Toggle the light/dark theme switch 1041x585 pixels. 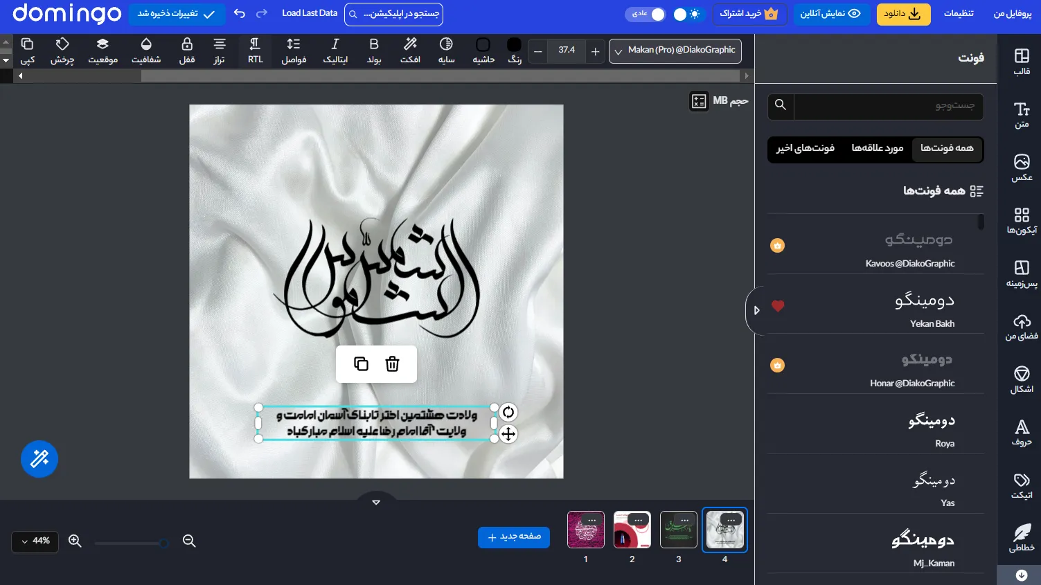[687, 14]
